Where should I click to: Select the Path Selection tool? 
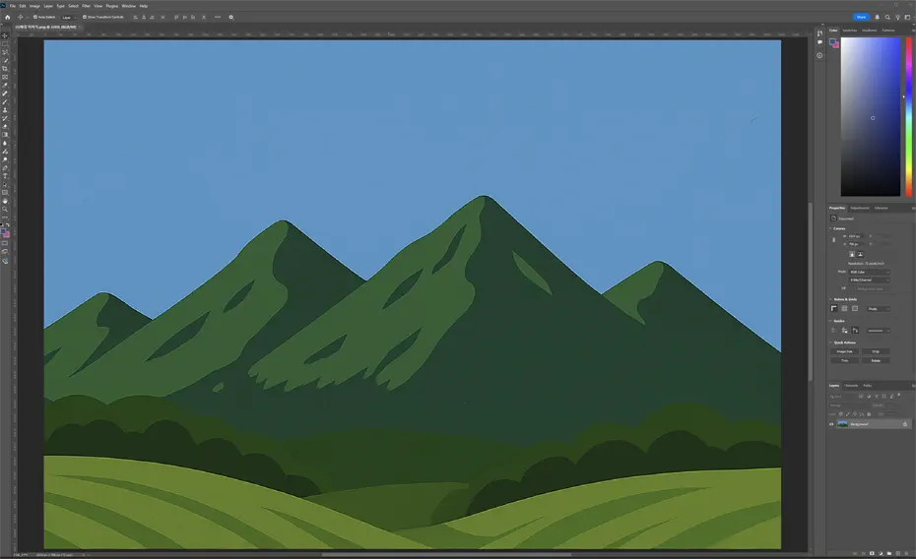click(5, 184)
